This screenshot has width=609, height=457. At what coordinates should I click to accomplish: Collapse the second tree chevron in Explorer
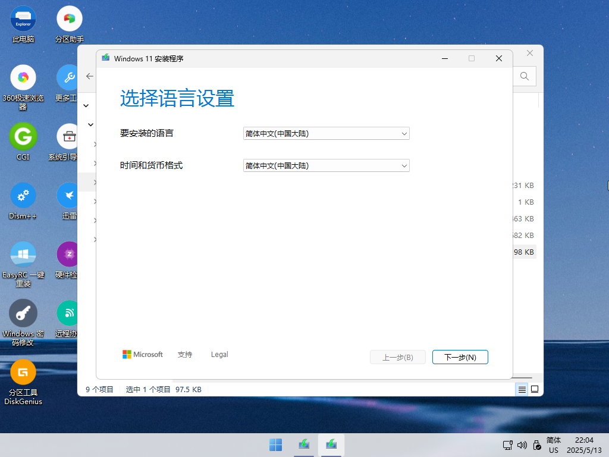pyautogui.click(x=90, y=125)
